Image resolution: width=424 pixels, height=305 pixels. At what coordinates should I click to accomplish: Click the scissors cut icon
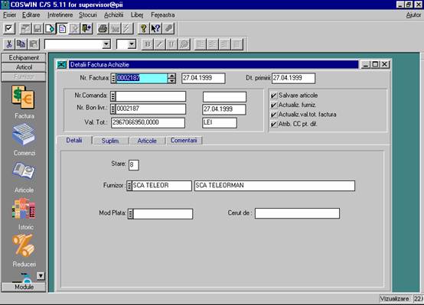coord(9,44)
